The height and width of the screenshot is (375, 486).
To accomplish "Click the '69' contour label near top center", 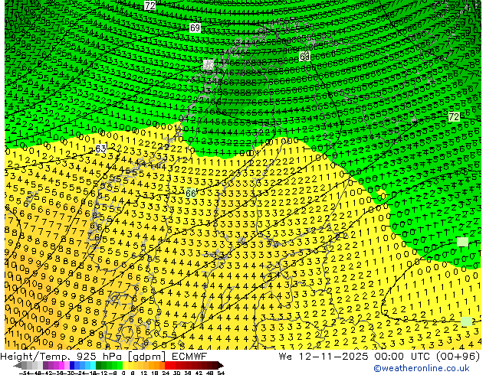I will [195, 28].
